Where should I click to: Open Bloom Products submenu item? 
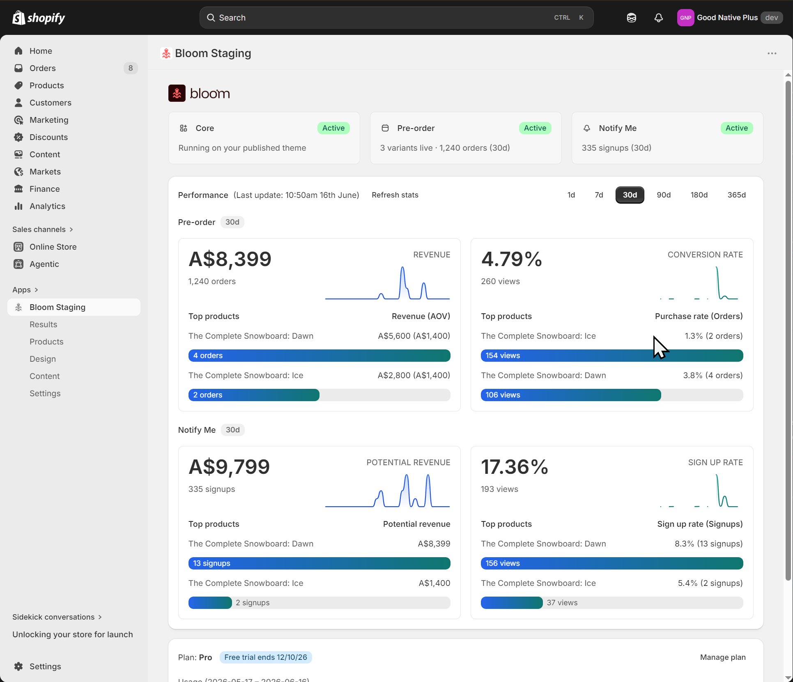point(46,342)
